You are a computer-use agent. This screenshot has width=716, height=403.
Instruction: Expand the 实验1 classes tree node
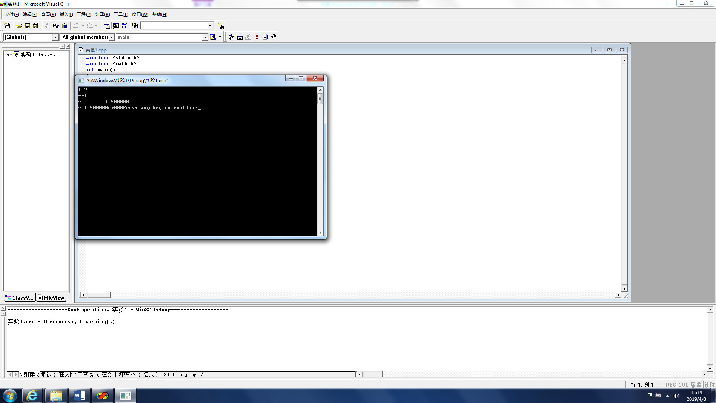(x=8, y=54)
